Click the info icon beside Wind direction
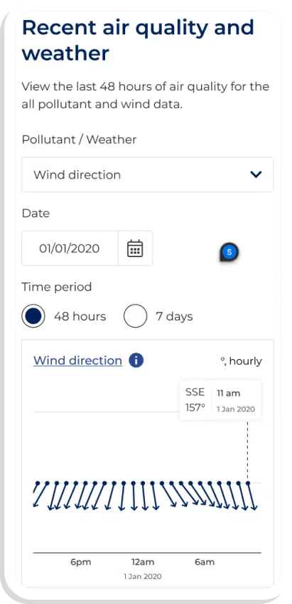The width and height of the screenshot is (292, 604). (x=136, y=360)
